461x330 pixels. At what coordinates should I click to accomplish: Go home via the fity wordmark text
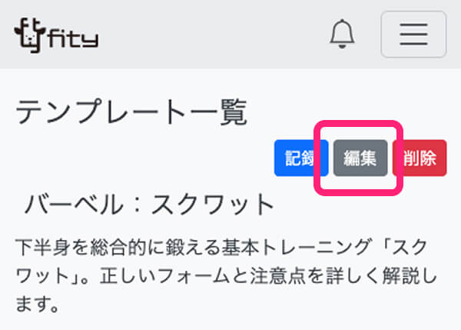pos(73,39)
